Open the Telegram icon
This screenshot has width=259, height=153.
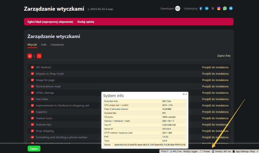point(231,8)
